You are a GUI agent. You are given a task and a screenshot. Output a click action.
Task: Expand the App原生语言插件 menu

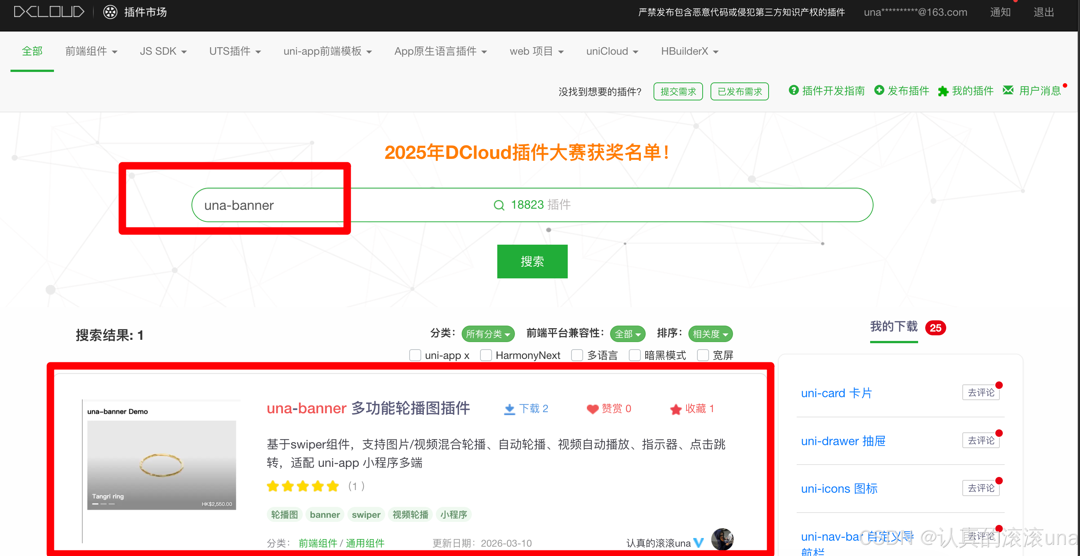tap(440, 51)
